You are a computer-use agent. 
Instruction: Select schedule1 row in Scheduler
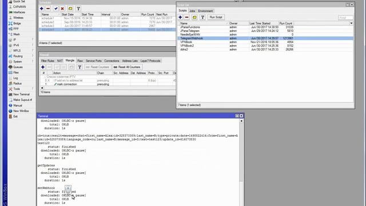pos(108,18)
